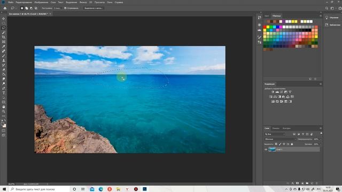This screenshot has height=192, width=342.
Task: Select the Eraser tool
Action: [x=4, y=70]
